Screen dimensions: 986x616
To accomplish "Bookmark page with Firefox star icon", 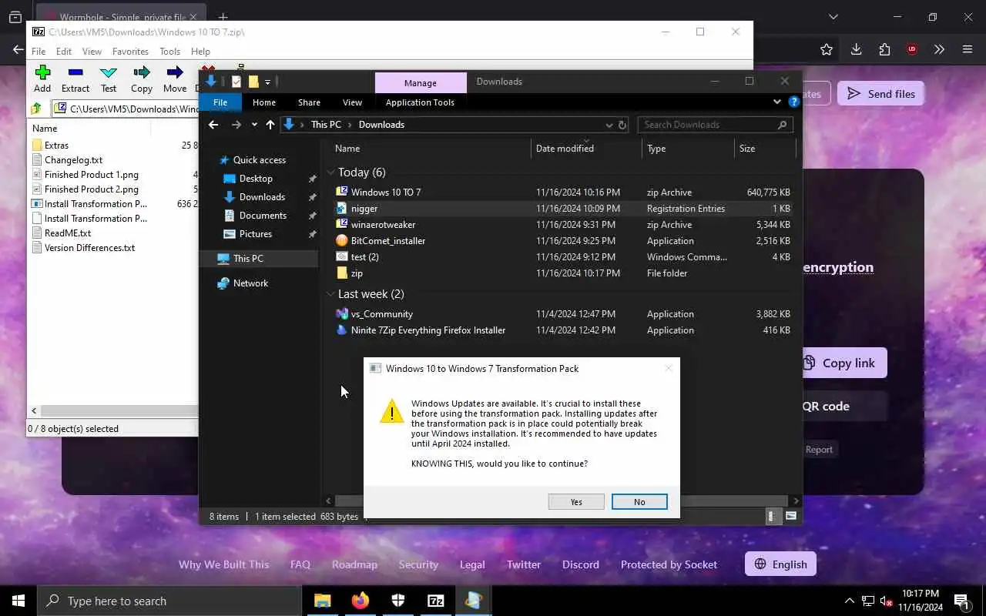I will pyautogui.click(x=827, y=49).
